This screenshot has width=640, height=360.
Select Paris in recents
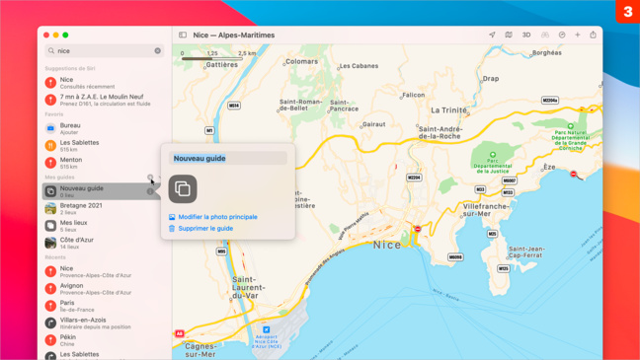point(104,306)
